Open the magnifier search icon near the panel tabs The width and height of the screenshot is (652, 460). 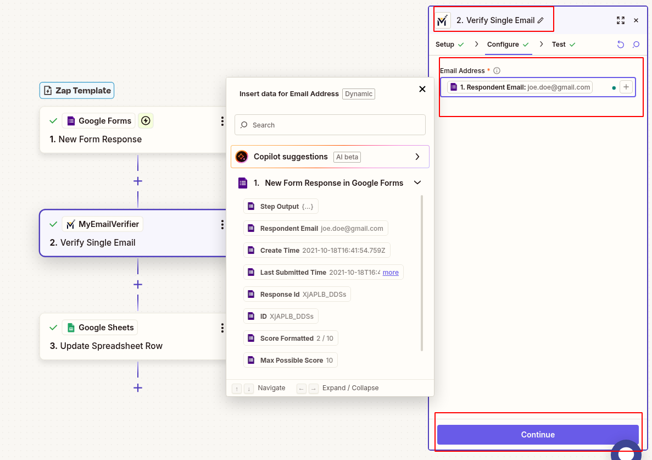(x=636, y=44)
